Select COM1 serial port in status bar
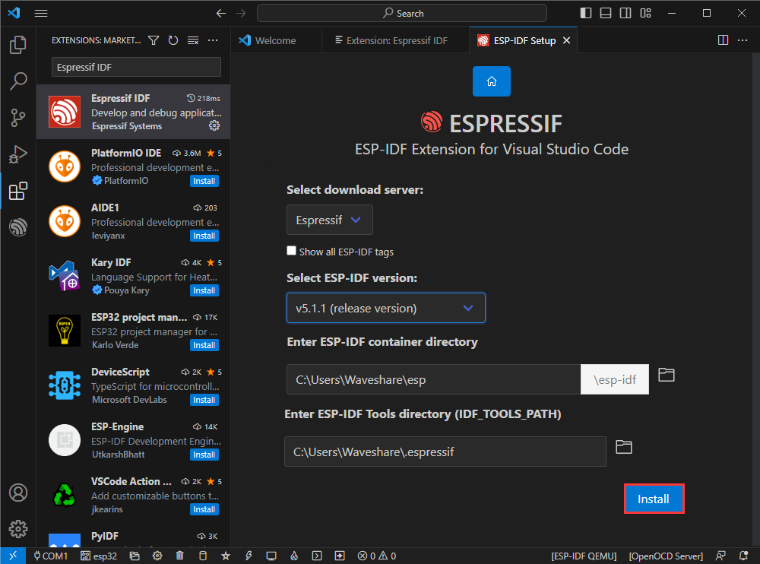Image resolution: width=760 pixels, height=564 pixels. (x=50, y=556)
